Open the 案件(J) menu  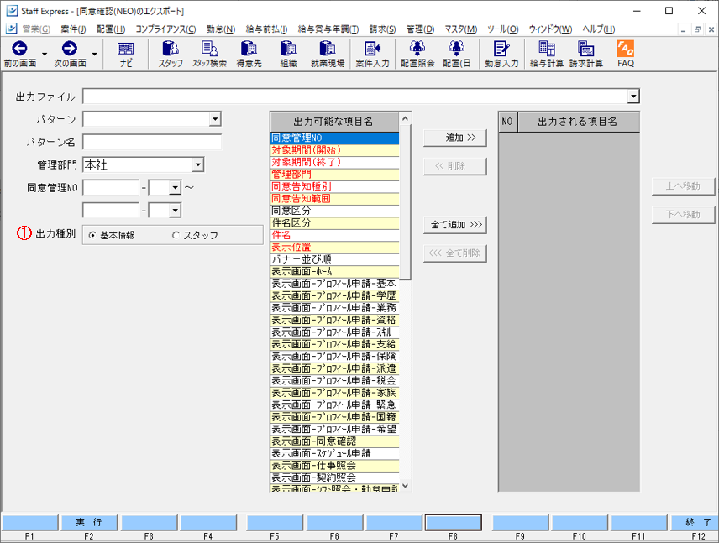[x=73, y=29]
